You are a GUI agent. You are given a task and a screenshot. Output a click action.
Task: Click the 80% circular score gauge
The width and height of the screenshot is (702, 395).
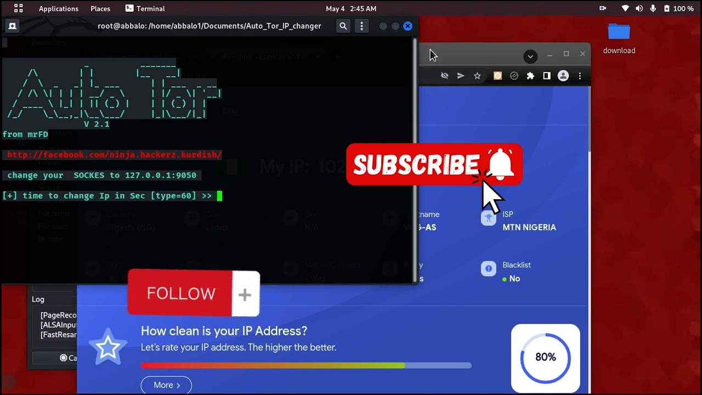tap(545, 357)
